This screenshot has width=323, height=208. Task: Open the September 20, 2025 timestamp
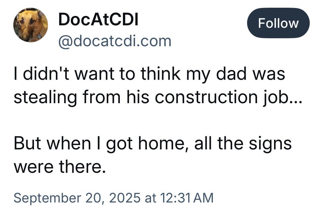point(113,198)
